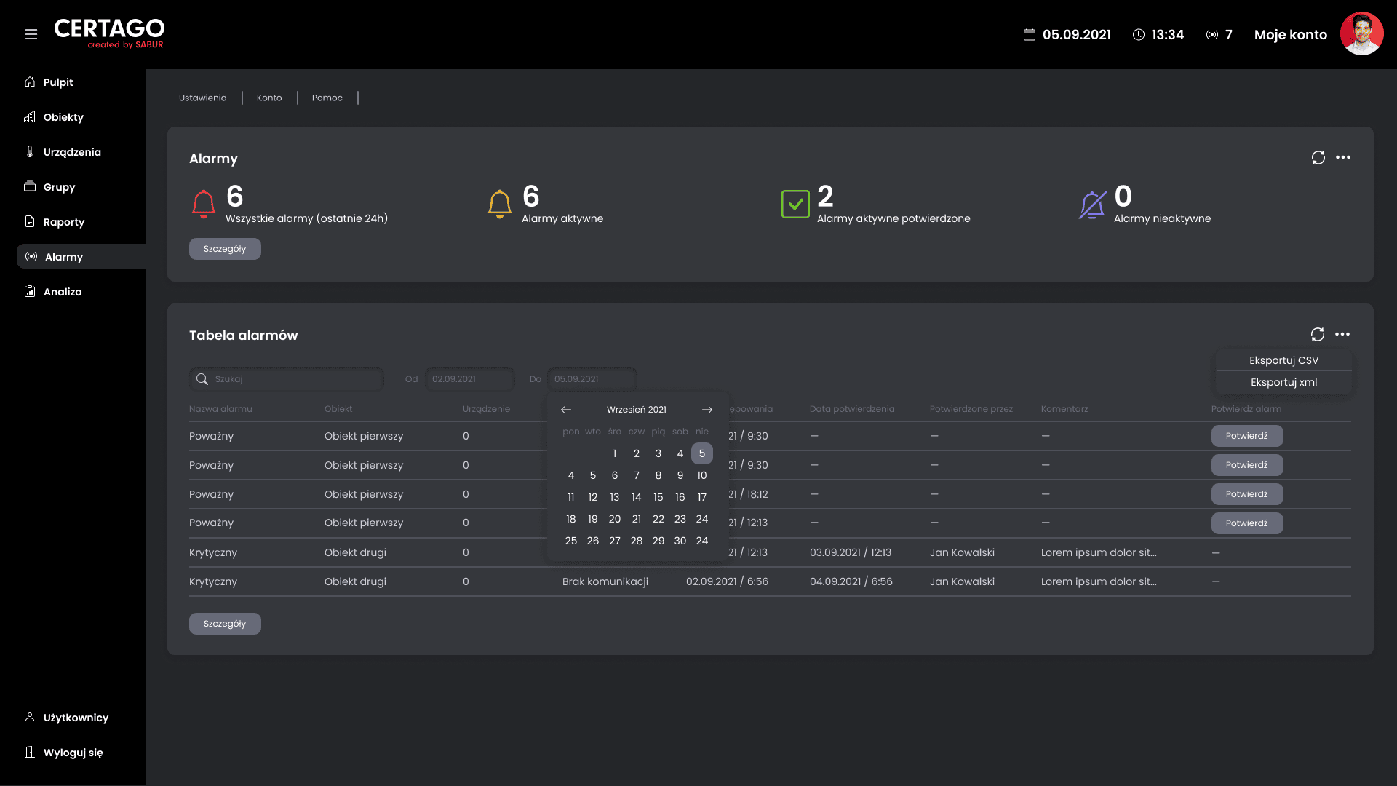Screen dimensions: 1397x786
Task: Confirm alarm in first Poważny row
Action: 1246,436
